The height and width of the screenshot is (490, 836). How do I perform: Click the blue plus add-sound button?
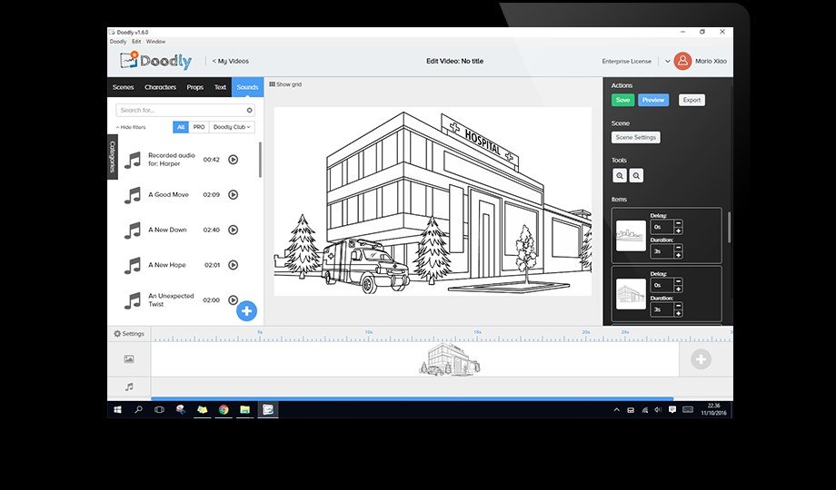point(246,311)
